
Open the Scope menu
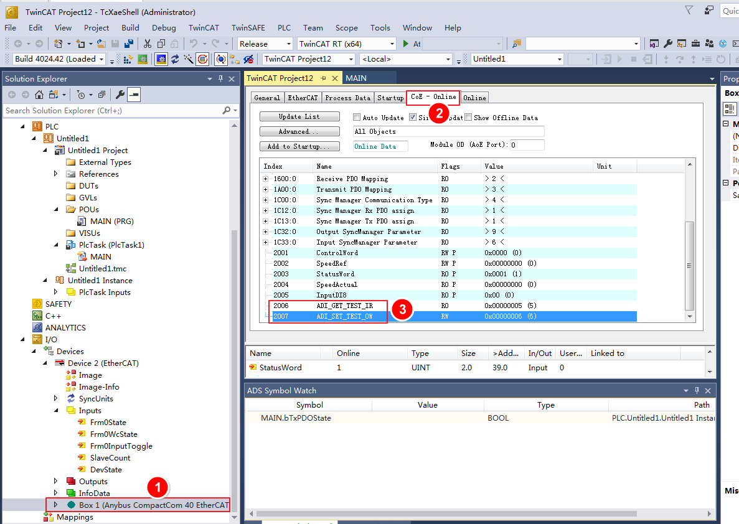pyautogui.click(x=346, y=28)
